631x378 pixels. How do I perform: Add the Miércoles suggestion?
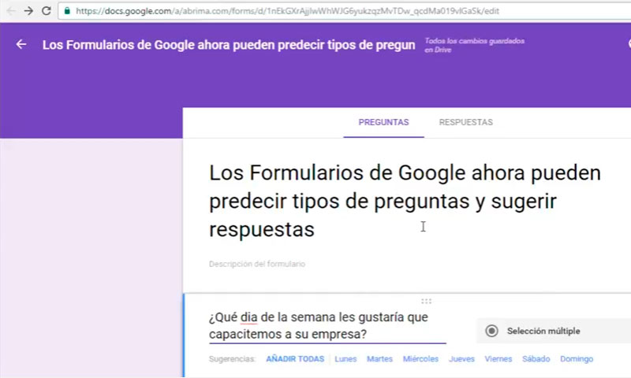(x=420, y=359)
